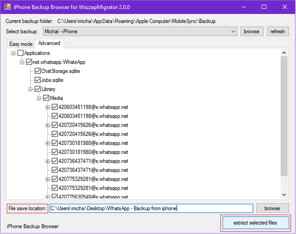
Task: Click browse button next to Select backup
Action: tap(252, 31)
